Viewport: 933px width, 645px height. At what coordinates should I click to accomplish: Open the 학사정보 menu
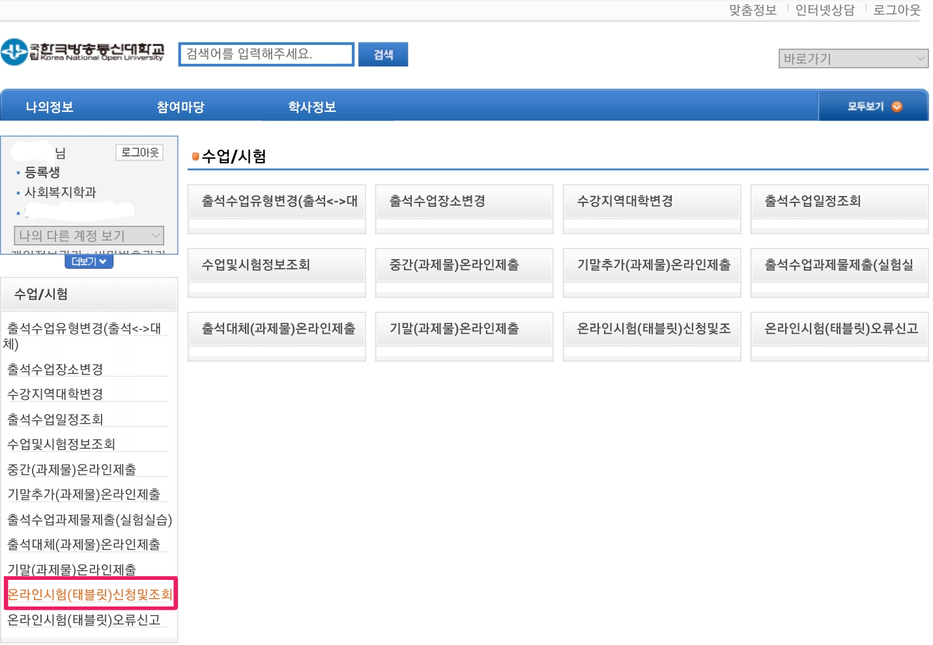[312, 107]
